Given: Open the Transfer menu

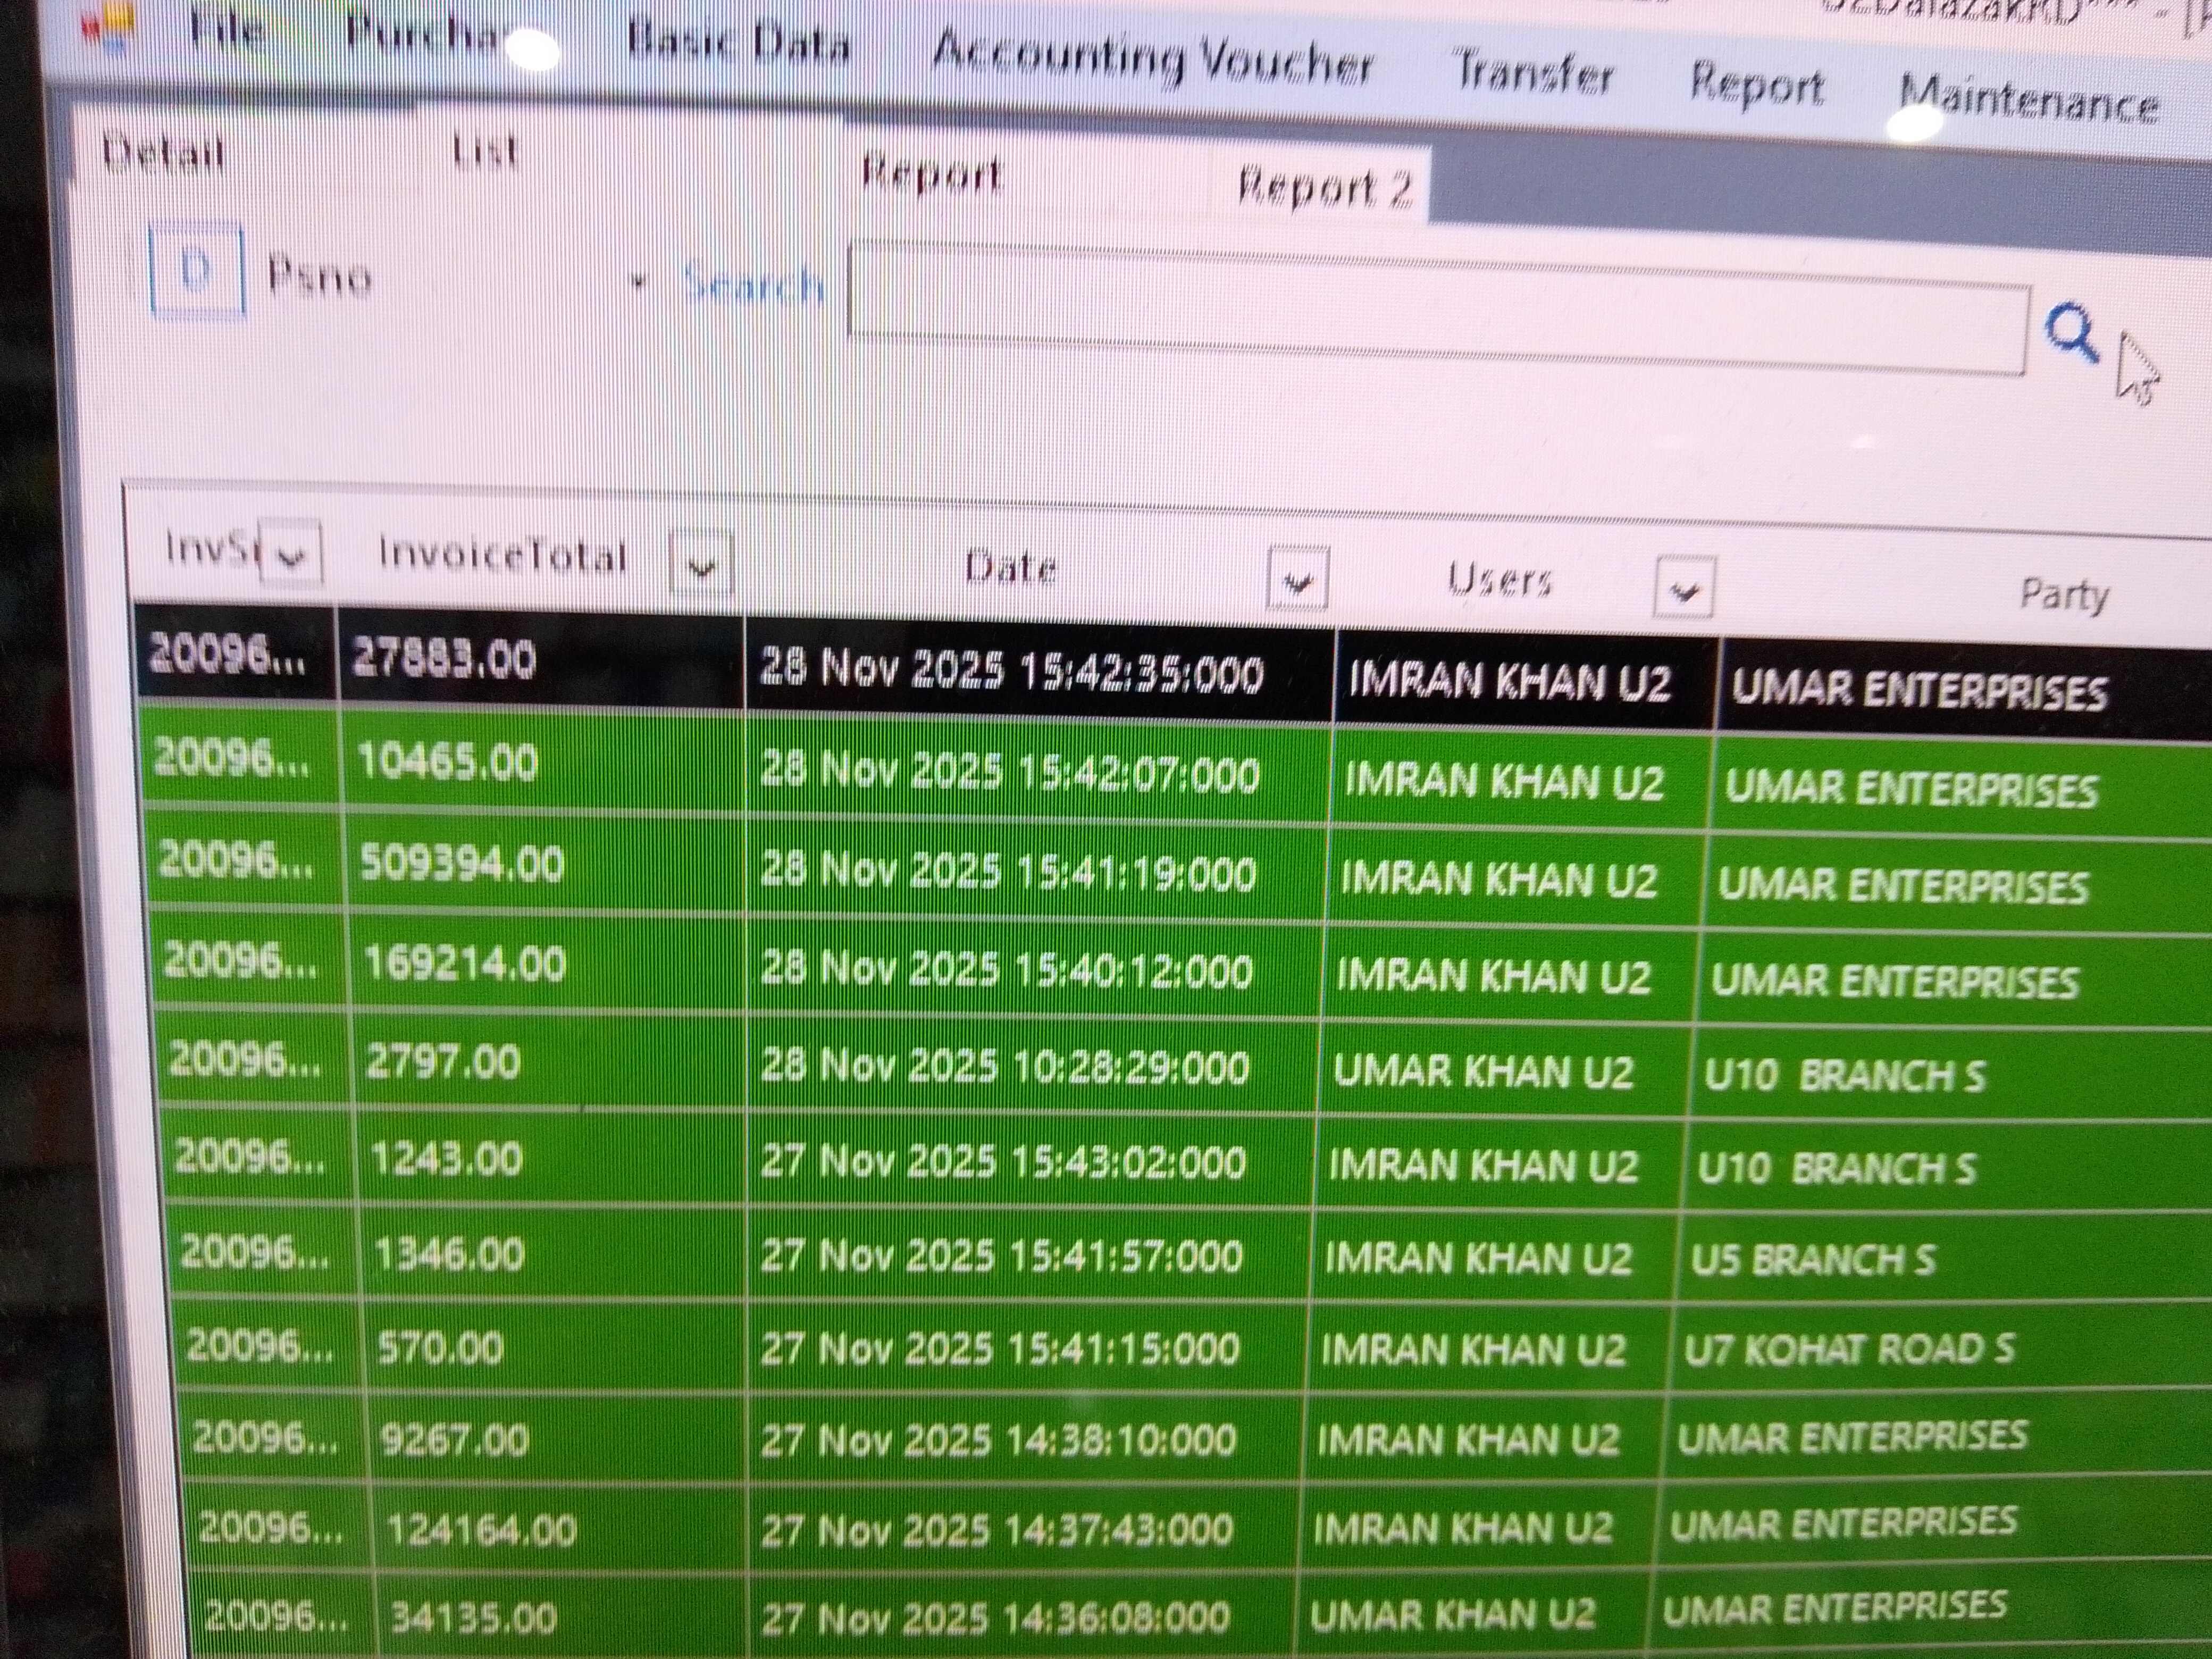Looking at the screenshot, I should tap(1531, 75).
